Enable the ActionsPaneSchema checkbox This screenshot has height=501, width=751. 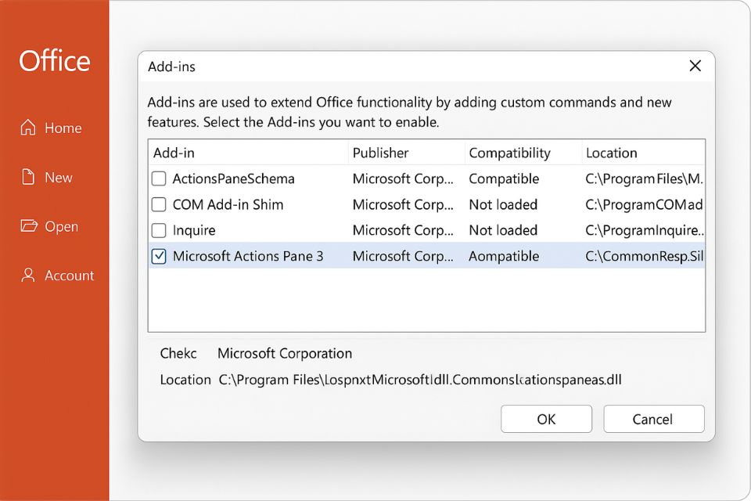[159, 178]
